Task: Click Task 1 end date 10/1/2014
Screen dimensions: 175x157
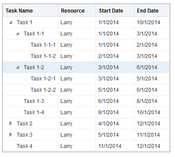Action: 148,22
